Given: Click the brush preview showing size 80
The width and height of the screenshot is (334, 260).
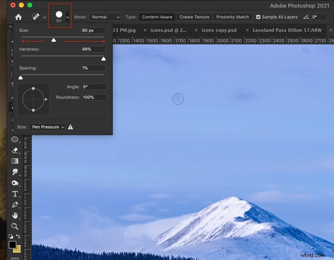Looking at the screenshot, I should tap(59, 17).
